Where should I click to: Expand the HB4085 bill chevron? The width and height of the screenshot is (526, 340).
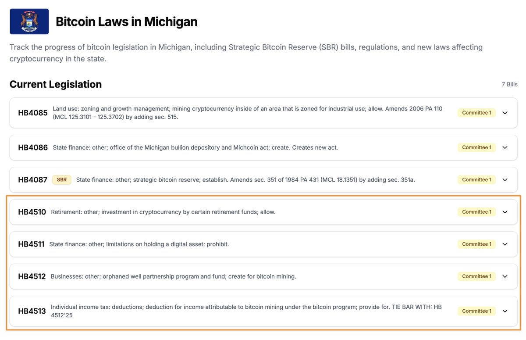point(505,113)
